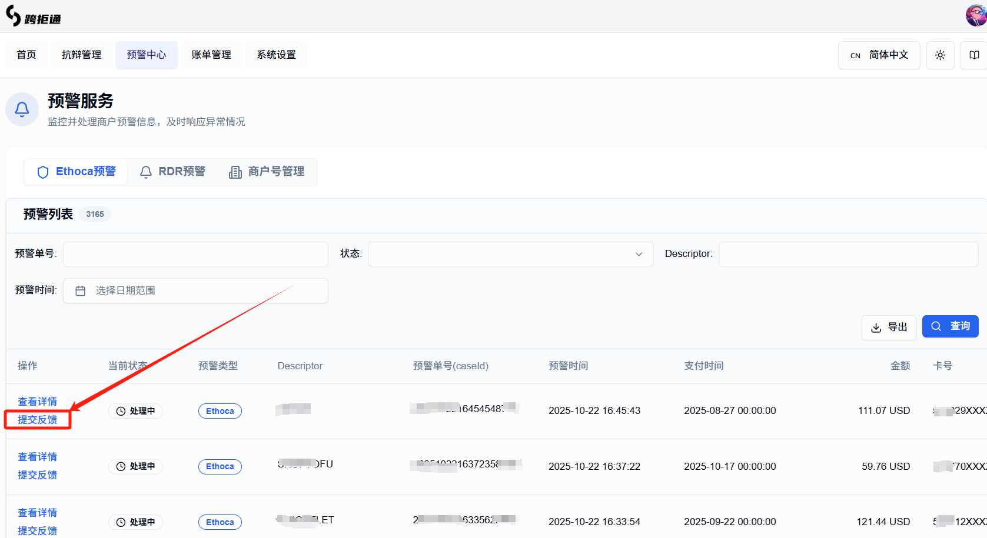Open 查看详情 for the 59.76 USD row
The width and height of the screenshot is (987, 538).
(37, 457)
